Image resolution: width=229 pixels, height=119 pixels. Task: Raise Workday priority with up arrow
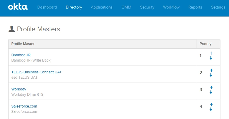point(211,87)
